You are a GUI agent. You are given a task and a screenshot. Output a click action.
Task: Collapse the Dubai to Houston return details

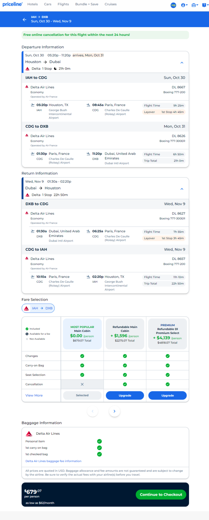(182, 189)
